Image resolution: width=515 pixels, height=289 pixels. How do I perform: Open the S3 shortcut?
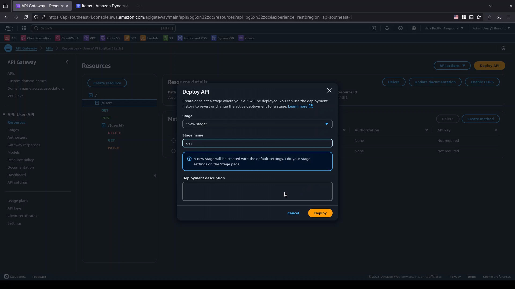coord(168,38)
